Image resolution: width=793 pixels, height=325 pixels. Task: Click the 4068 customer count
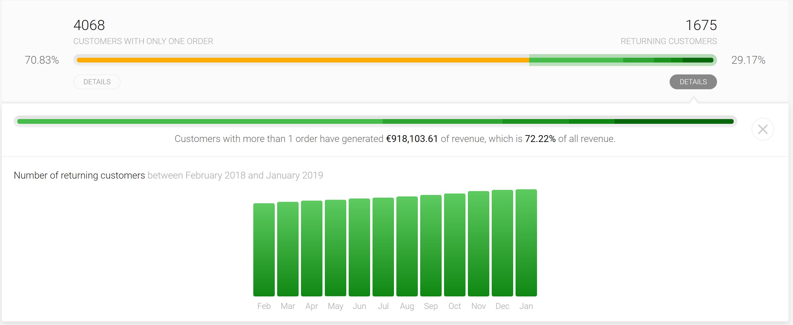coord(89,25)
